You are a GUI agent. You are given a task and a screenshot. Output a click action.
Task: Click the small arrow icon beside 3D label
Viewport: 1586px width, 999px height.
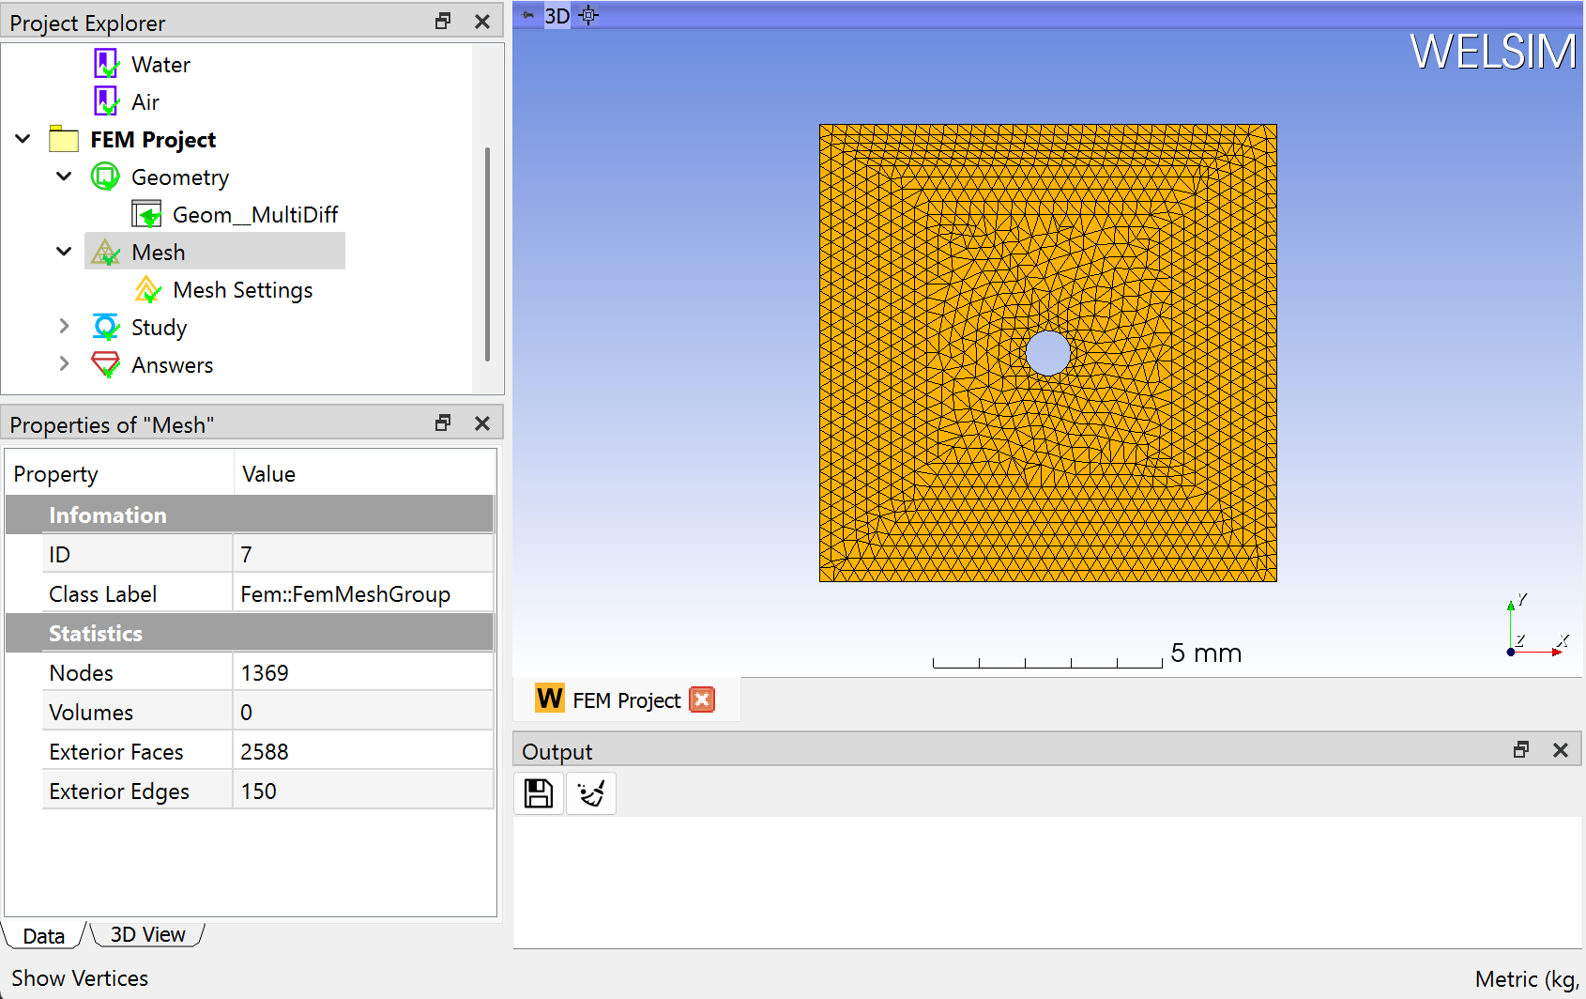[x=528, y=15]
